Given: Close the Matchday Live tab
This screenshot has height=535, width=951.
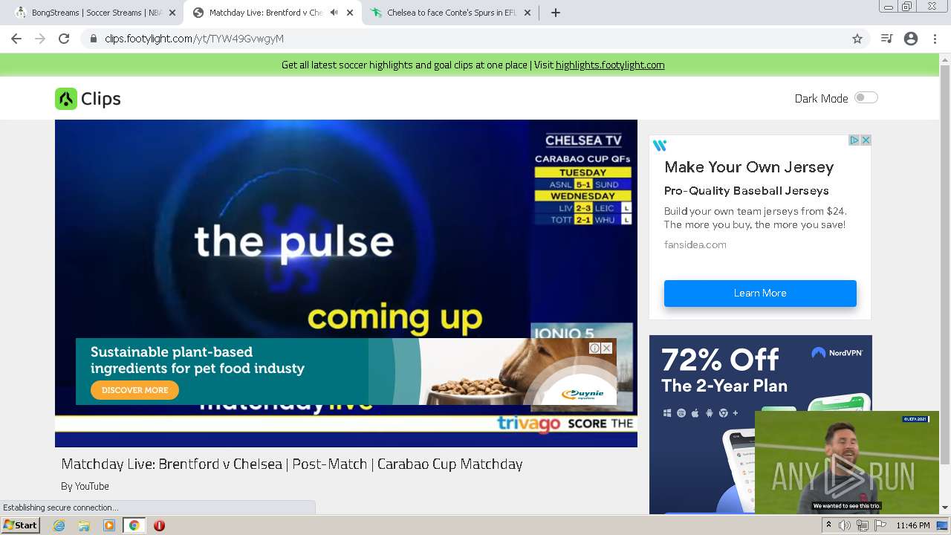Looking at the screenshot, I should pos(350,13).
